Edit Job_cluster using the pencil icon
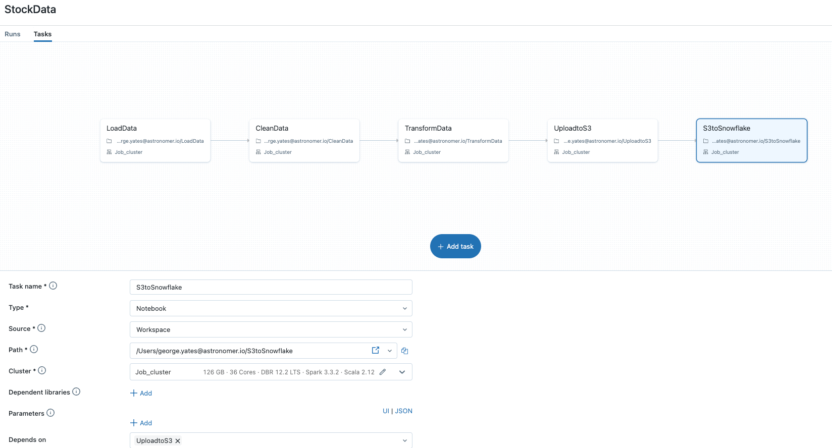 point(383,372)
